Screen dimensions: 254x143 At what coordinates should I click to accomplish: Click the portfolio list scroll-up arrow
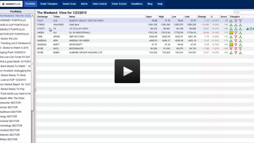coord(33,15)
